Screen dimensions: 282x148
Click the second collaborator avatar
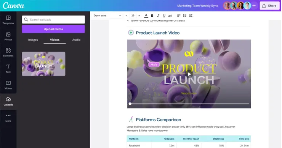click(x=234, y=6)
